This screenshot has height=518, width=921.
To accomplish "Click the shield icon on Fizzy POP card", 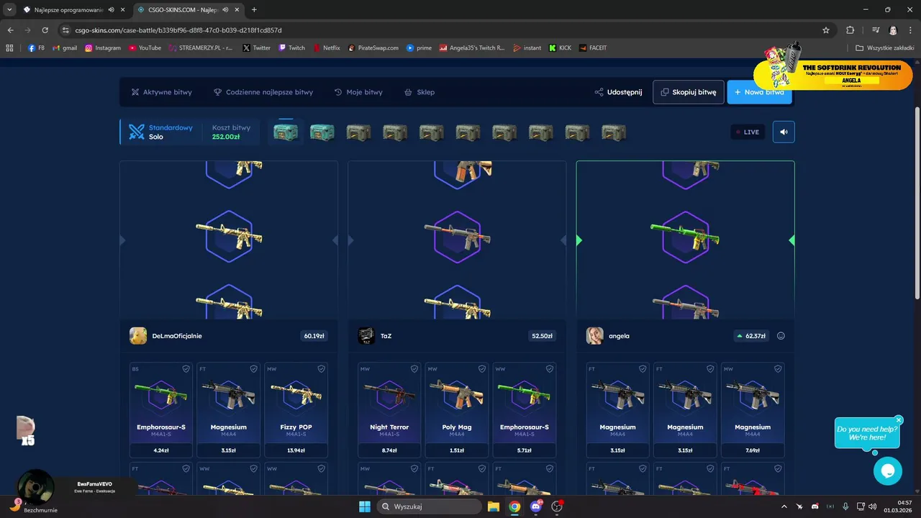I will [321, 369].
